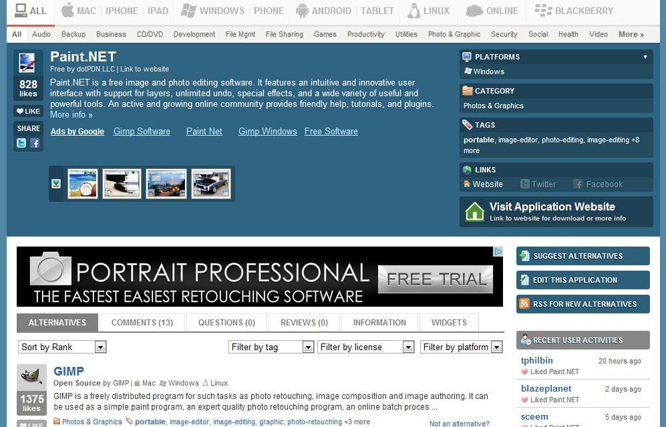666x427 pixels.
Task: Open the Information tab
Action: (379, 323)
